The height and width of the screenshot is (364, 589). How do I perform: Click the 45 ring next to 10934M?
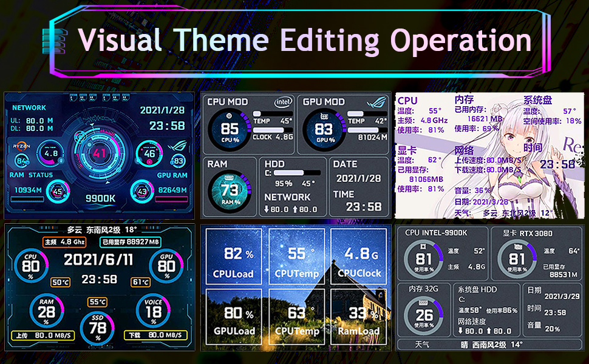[x=58, y=191]
